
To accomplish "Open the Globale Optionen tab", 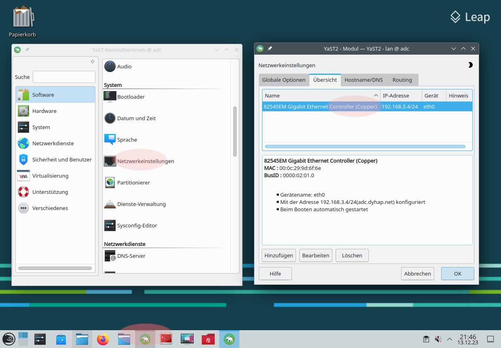I will [283, 80].
